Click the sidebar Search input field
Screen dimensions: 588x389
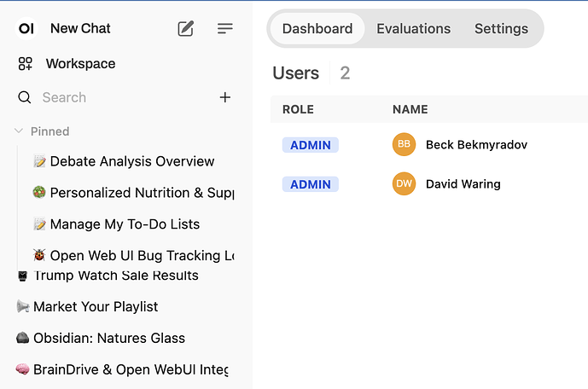(x=119, y=97)
